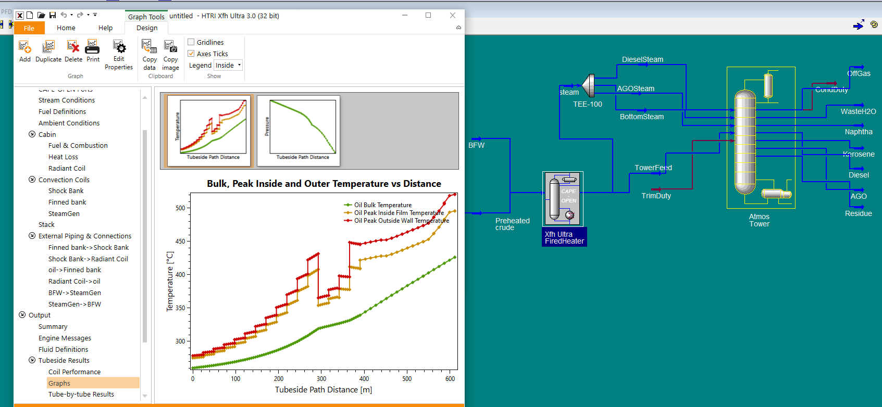Open Fuel & Combustion panel
882x407 pixels.
78,145
